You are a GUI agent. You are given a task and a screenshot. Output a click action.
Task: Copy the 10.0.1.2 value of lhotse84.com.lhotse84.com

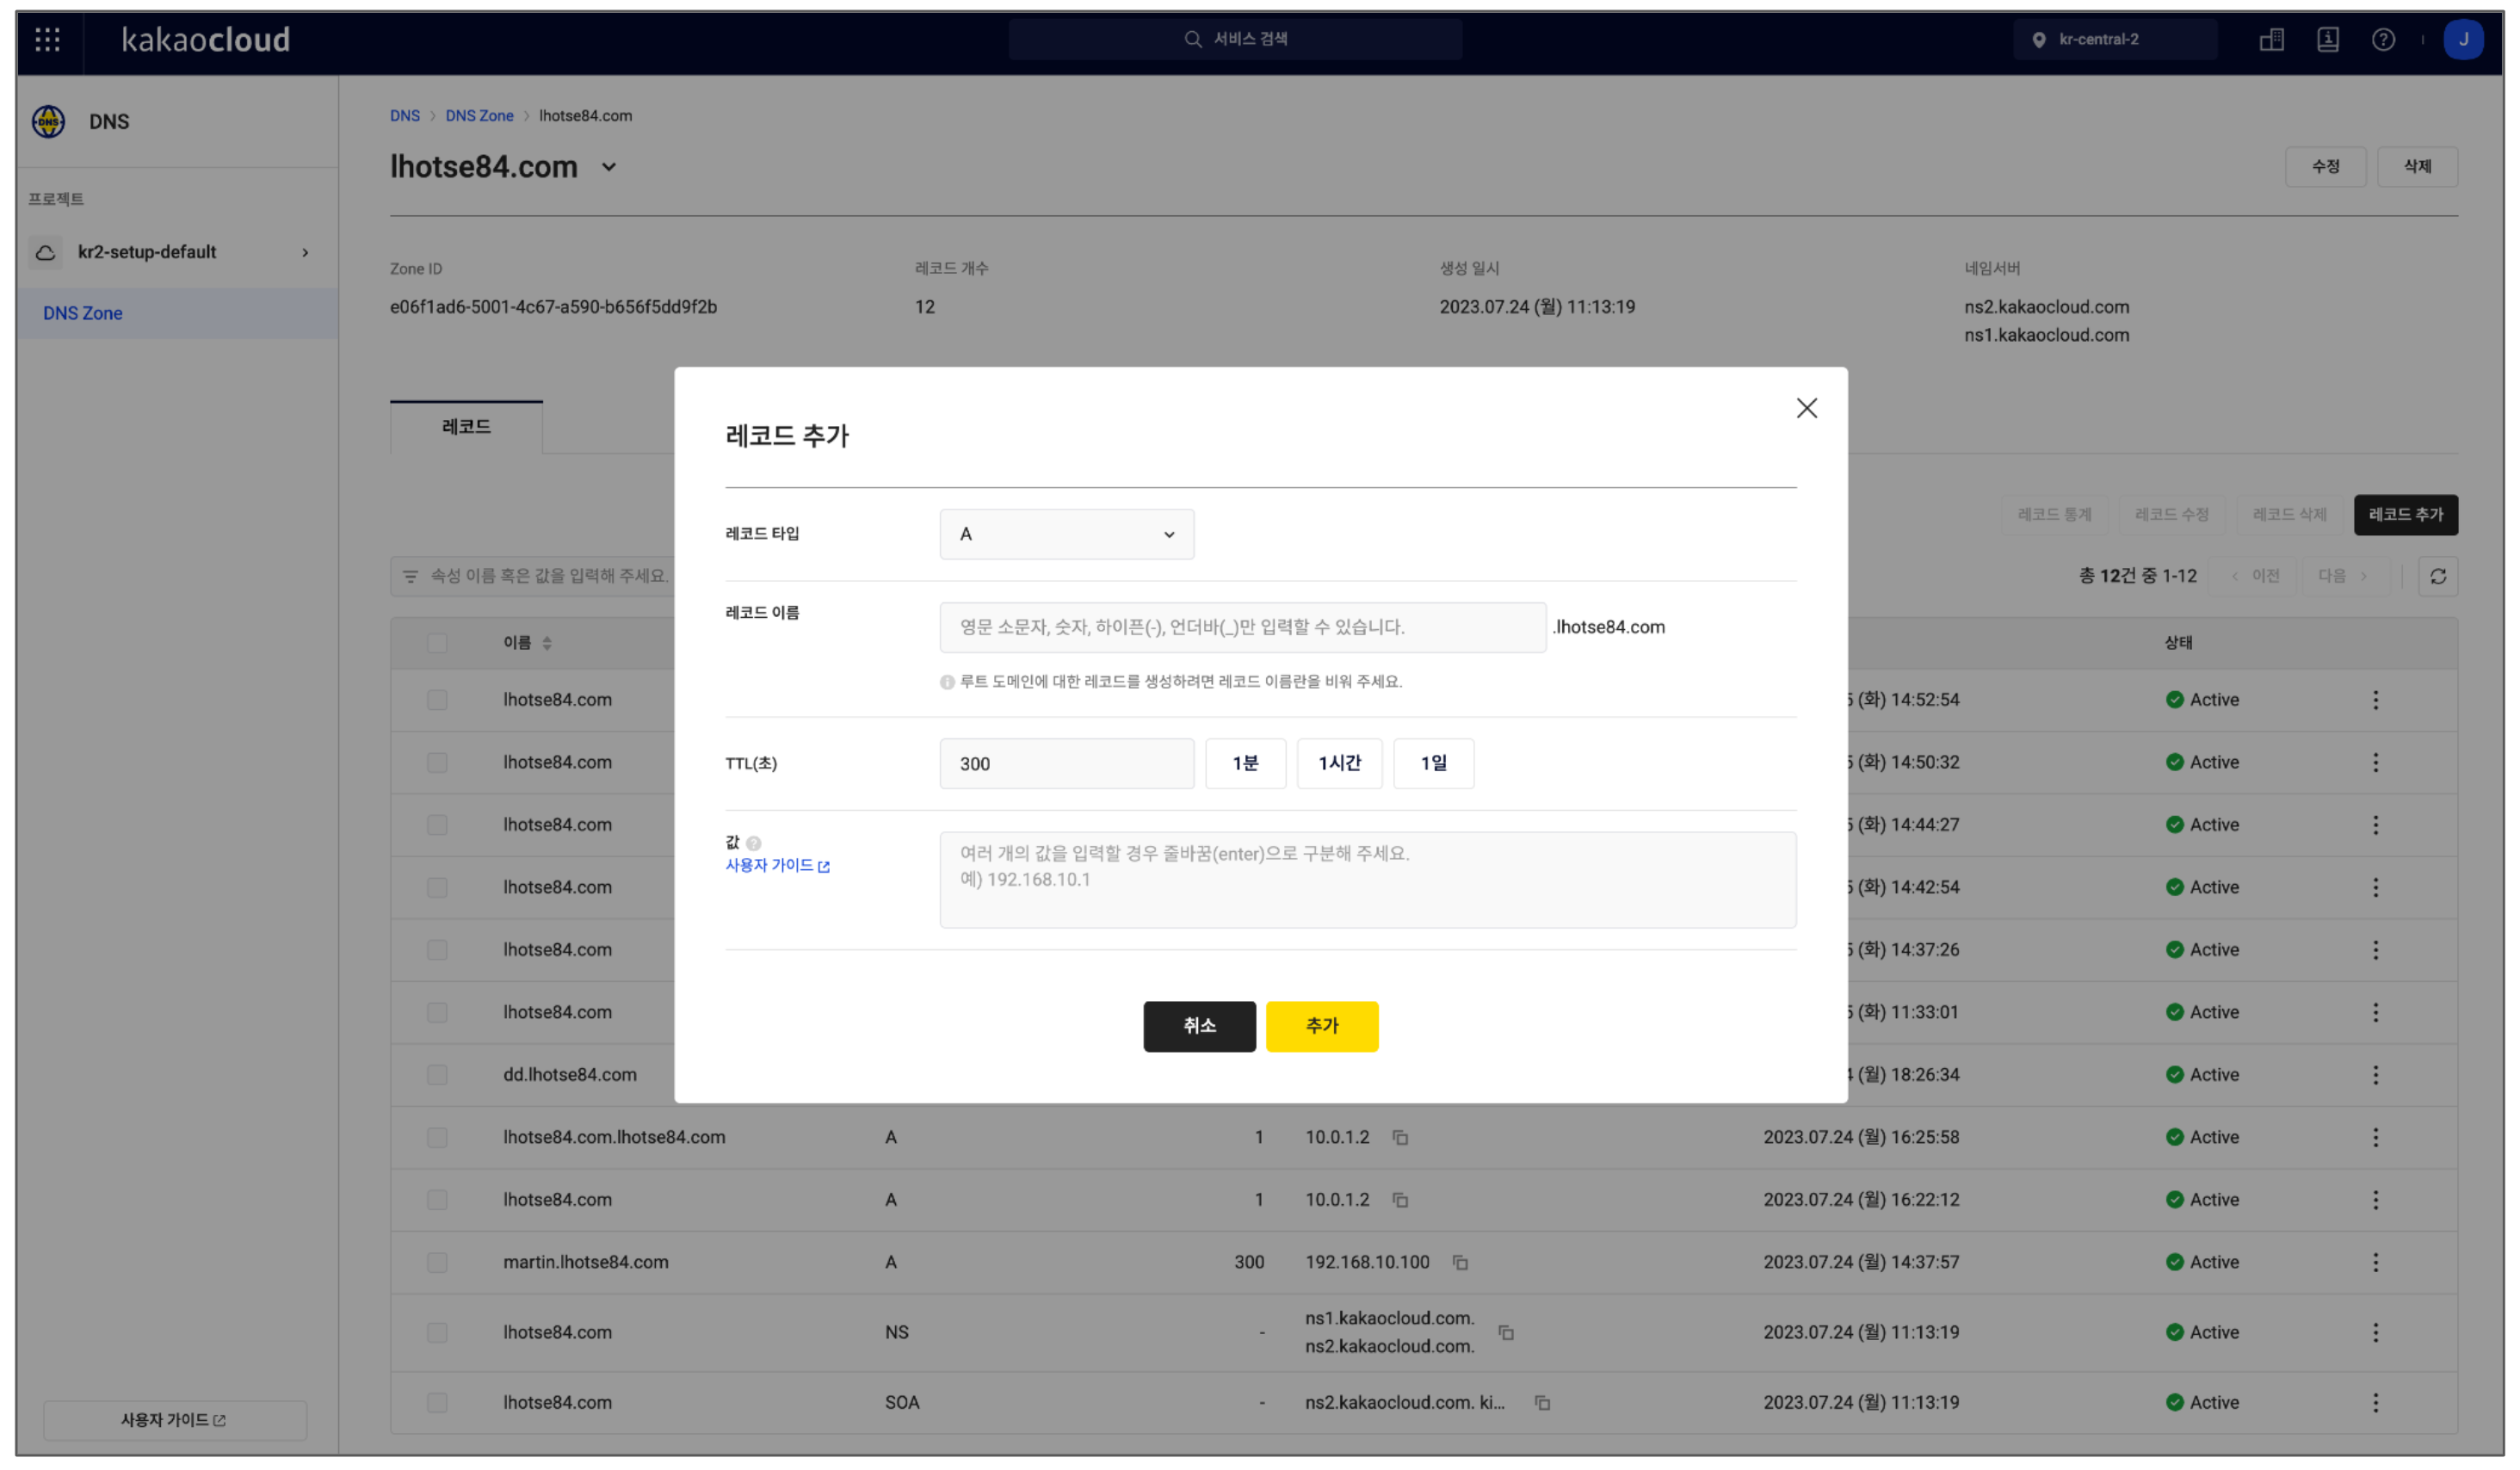coord(1400,1137)
